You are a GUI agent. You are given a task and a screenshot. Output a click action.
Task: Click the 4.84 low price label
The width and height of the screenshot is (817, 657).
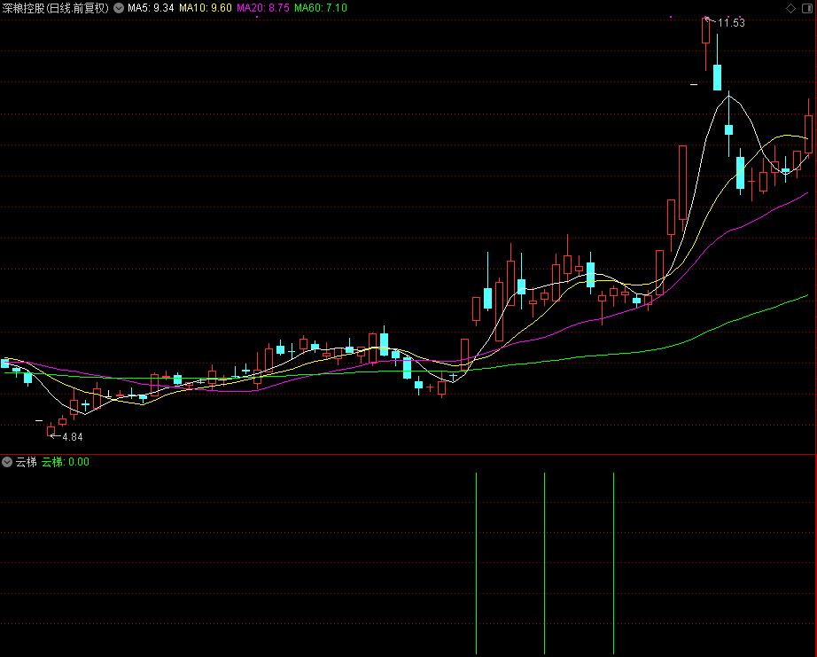tap(73, 436)
